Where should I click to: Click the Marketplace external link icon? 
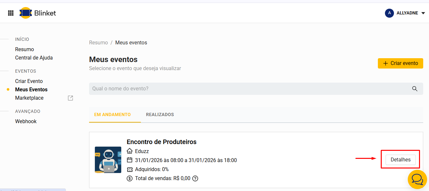coord(70,98)
